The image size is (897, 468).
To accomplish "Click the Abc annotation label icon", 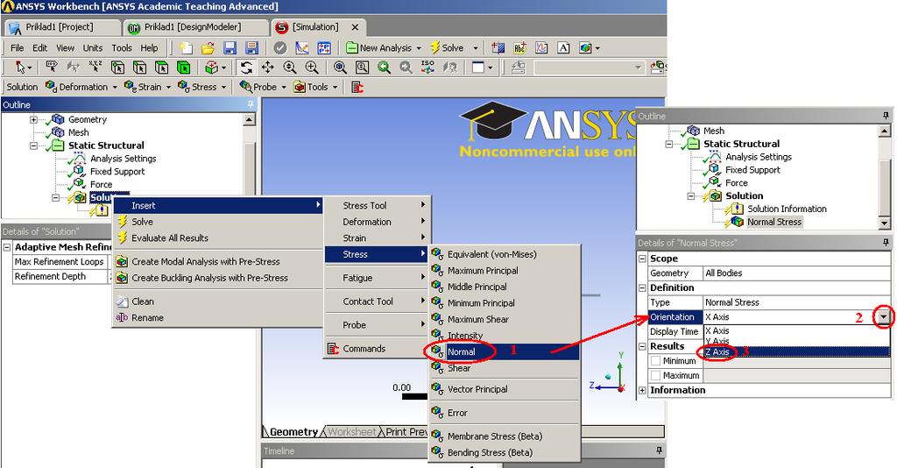I will [519, 48].
